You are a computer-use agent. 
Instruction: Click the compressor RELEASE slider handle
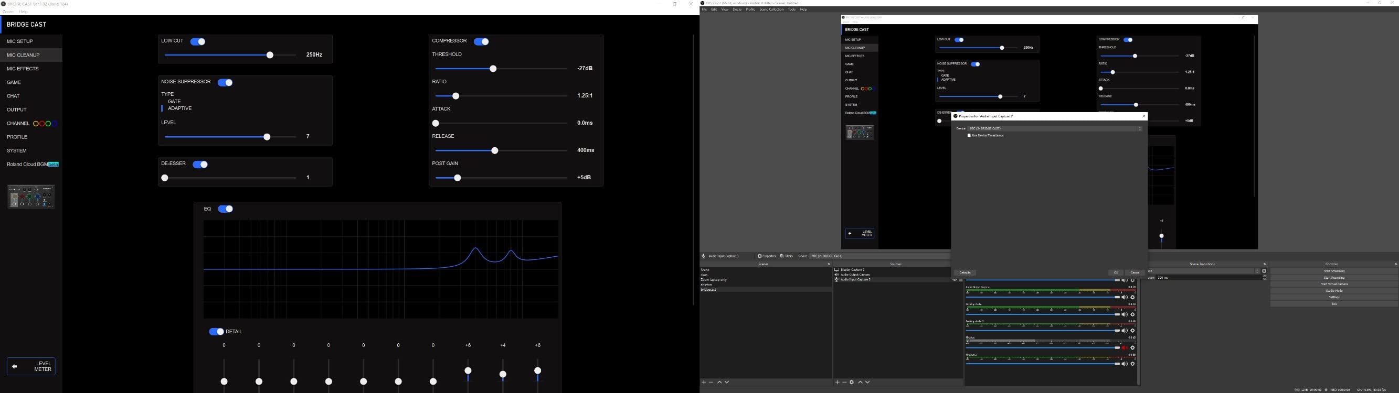coord(495,151)
